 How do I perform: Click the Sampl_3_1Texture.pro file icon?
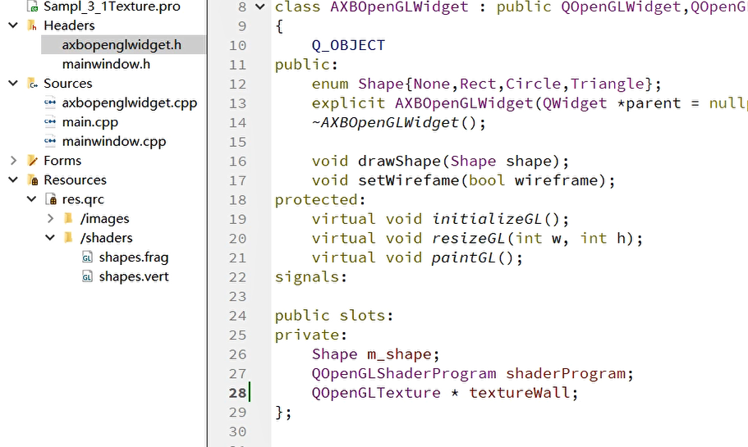pyautogui.click(x=33, y=7)
